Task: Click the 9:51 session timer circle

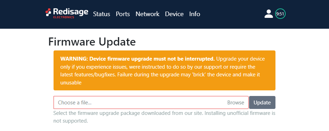Action: click(280, 14)
